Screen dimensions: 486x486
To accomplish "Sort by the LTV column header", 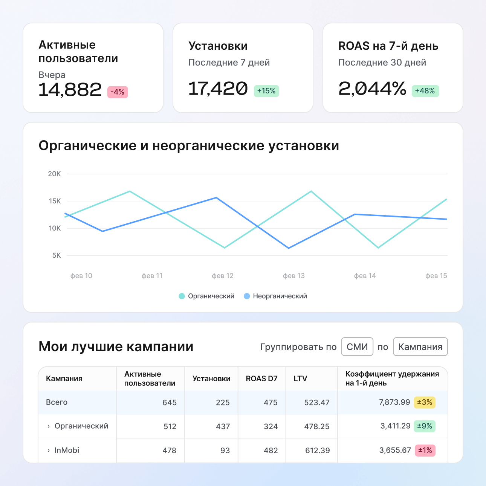I will click(301, 378).
